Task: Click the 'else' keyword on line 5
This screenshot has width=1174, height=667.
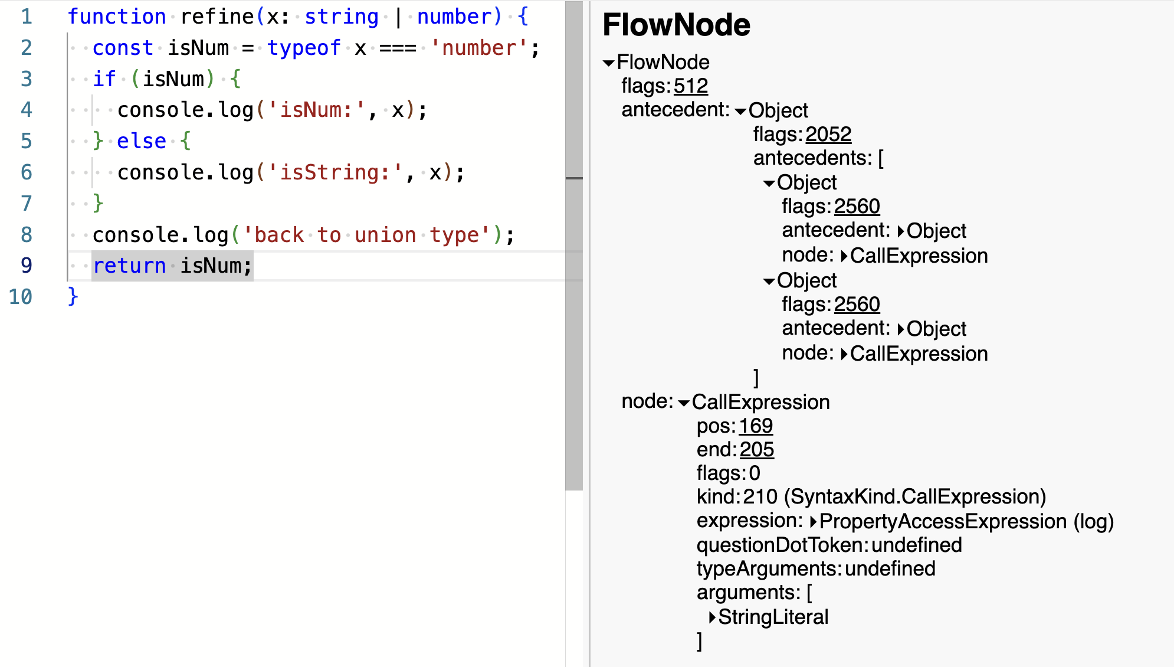Action: point(142,141)
